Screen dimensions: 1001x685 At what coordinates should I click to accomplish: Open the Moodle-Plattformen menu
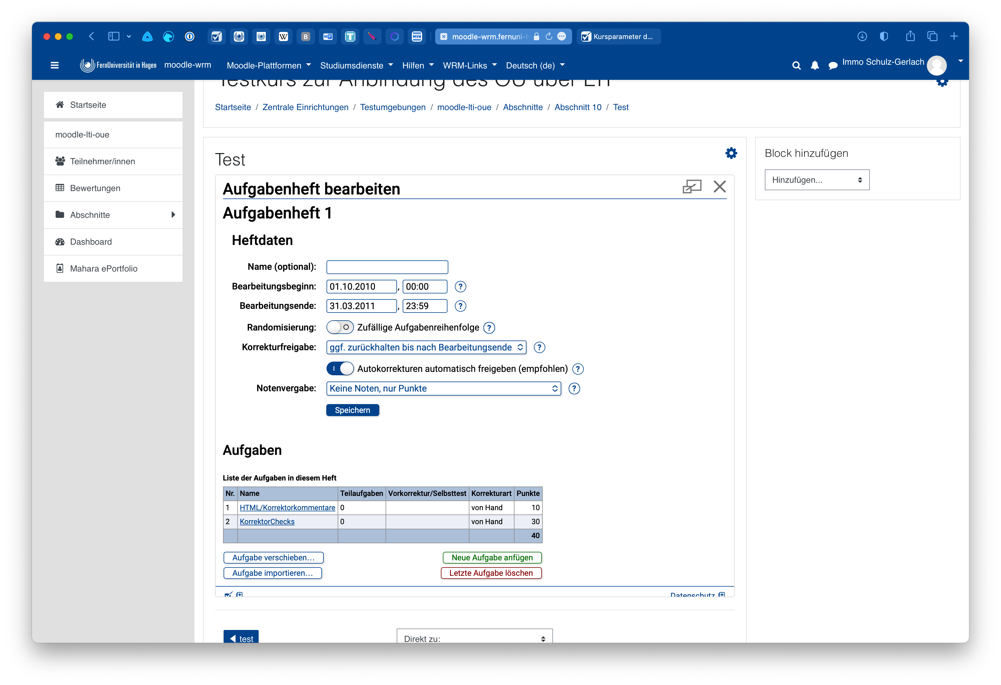pyautogui.click(x=269, y=66)
